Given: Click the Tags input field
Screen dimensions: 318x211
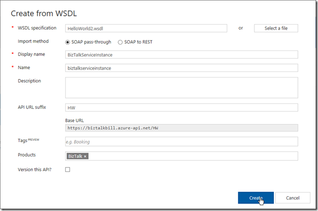Looking at the screenshot, I should (x=181, y=141).
